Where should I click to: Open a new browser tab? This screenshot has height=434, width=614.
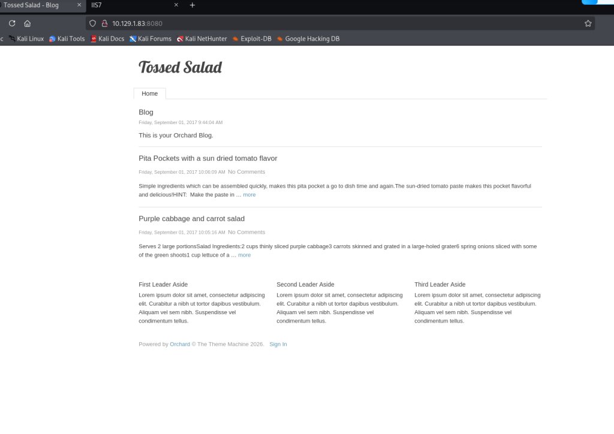[x=192, y=5]
